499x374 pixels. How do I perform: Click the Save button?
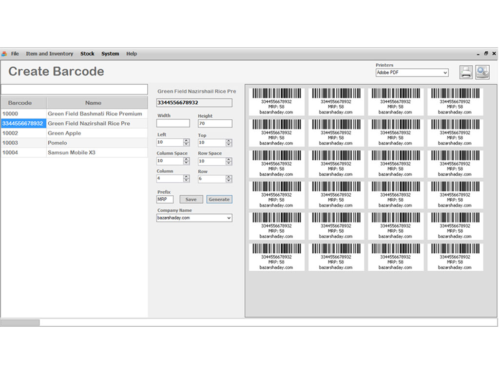(191, 199)
